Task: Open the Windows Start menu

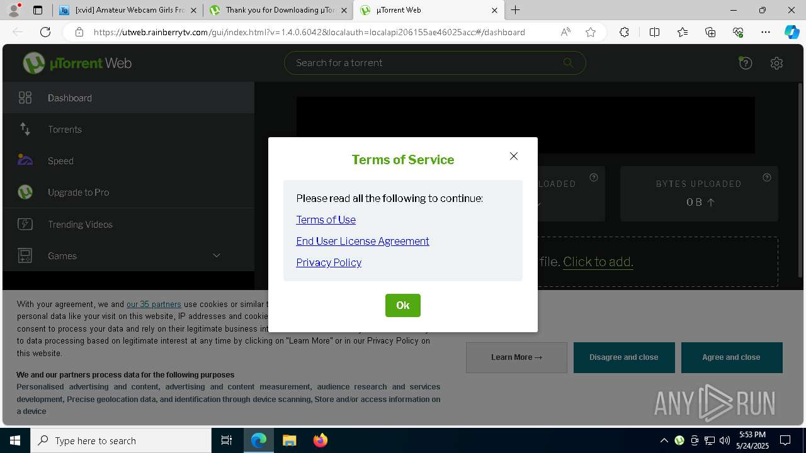Action: pos(15,440)
